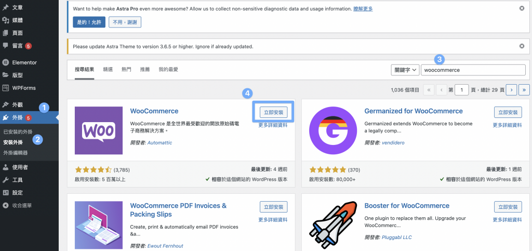This screenshot has width=532, height=251.
Task: Click the 外掛 update count badge
Action: tap(29, 118)
